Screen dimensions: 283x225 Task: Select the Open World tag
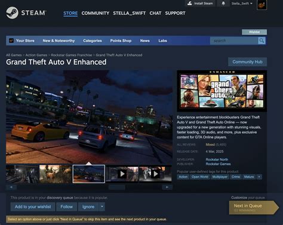[200, 177]
